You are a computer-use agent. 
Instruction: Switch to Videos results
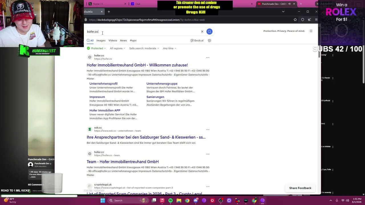[x=113, y=40]
